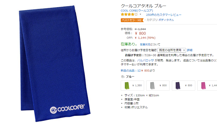Open the 新品の出品 12 offers link
Image resolution: width=217 pixels, height=123 pixels.
tap(130, 70)
